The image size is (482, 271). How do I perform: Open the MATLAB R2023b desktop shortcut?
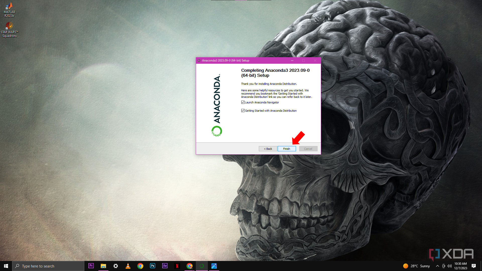pyautogui.click(x=9, y=10)
